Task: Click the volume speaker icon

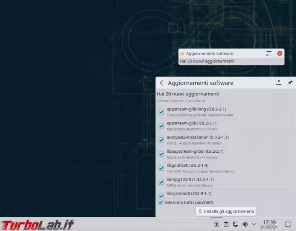Action: (245, 224)
